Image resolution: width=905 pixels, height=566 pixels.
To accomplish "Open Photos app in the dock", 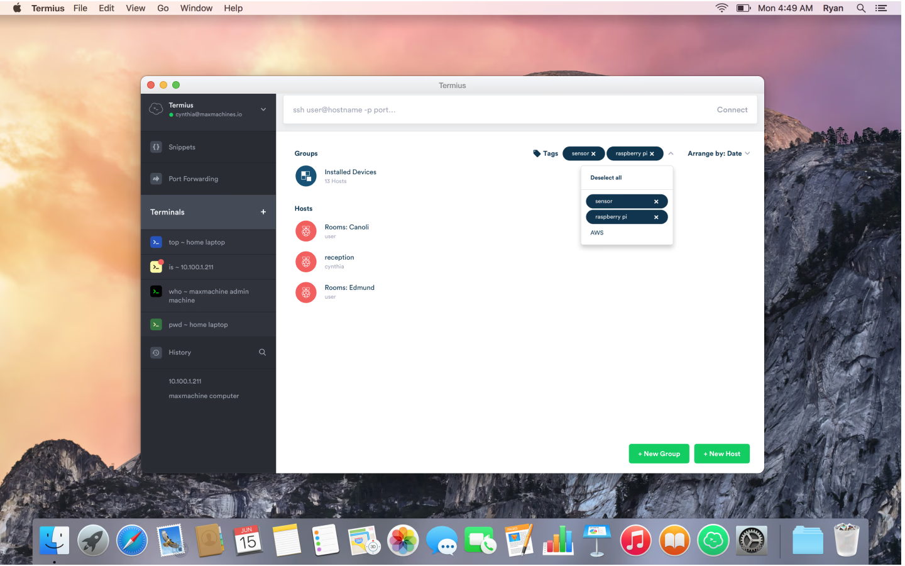I will (x=403, y=541).
